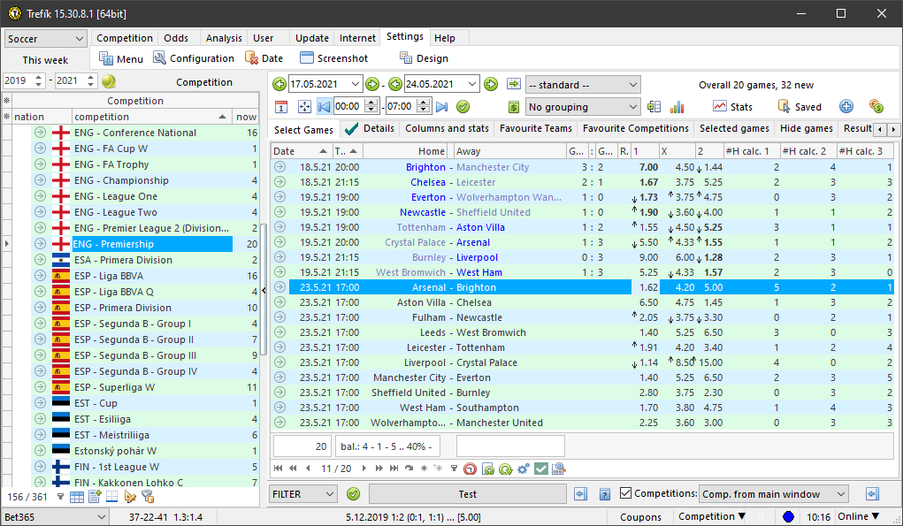903x526 pixels.
Task: Click the Saved games icon
Action: pos(783,107)
